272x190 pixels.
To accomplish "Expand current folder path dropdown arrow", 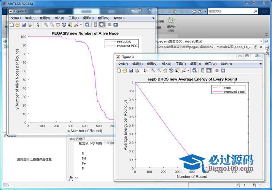I will coord(261,41).
